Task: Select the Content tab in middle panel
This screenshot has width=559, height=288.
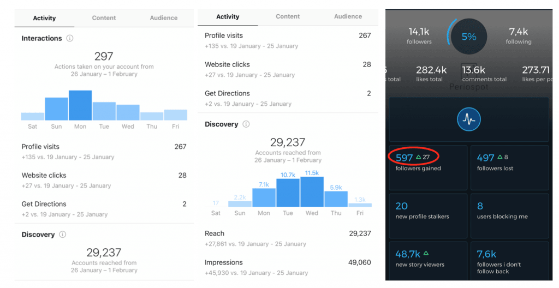Action: pos(288,16)
